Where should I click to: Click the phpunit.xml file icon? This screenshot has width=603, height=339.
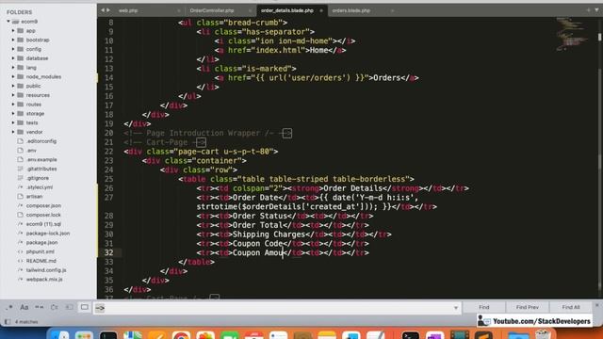pos(21,251)
